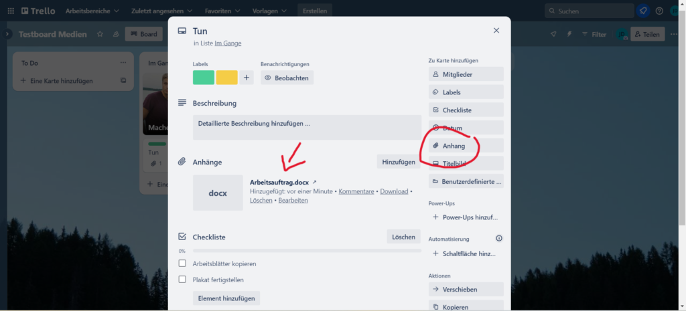This screenshot has width=686, height=311.
Task: Click the checklist progress bar
Action: (307, 251)
